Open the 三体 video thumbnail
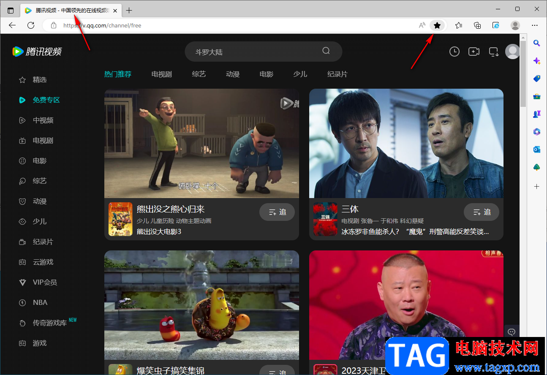This screenshot has width=547, height=375. pos(406,144)
